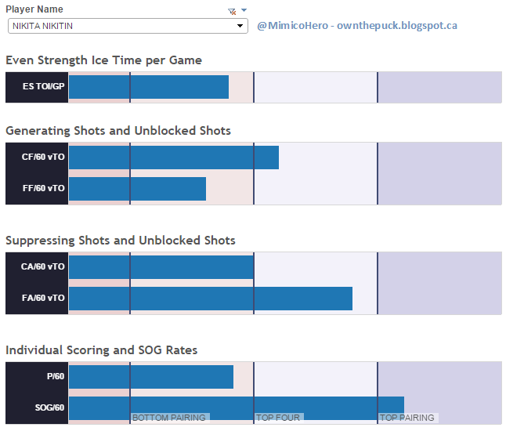This screenshot has width=506, height=431.
Task: Click the CA/60 vTO bar
Action: (x=161, y=267)
